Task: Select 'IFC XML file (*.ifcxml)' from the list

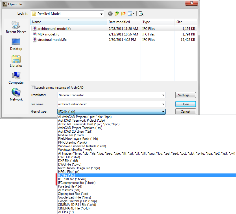Action: [x=73, y=179]
